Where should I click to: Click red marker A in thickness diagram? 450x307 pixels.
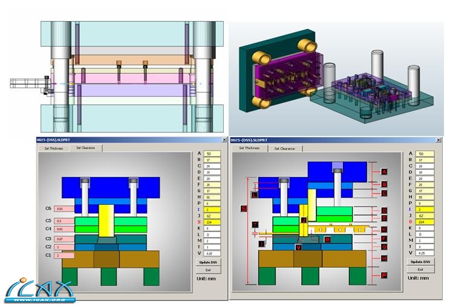pyautogui.click(x=384, y=172)
